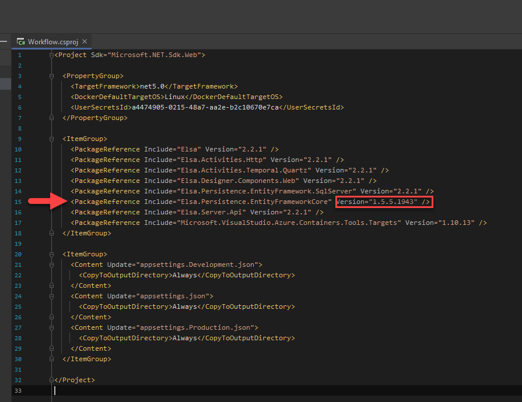Click fold end marker at line 32

click(51, 380)
